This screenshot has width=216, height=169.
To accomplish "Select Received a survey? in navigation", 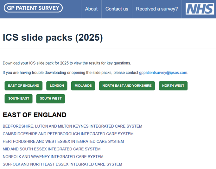I will (157, 9).
